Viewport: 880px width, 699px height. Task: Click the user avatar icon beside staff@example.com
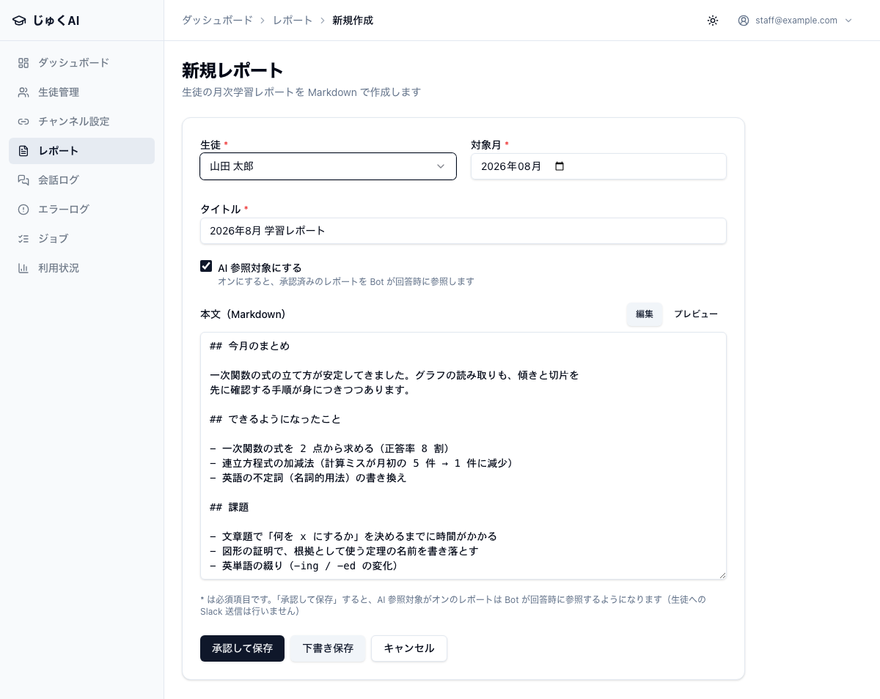tap(744, 21)
